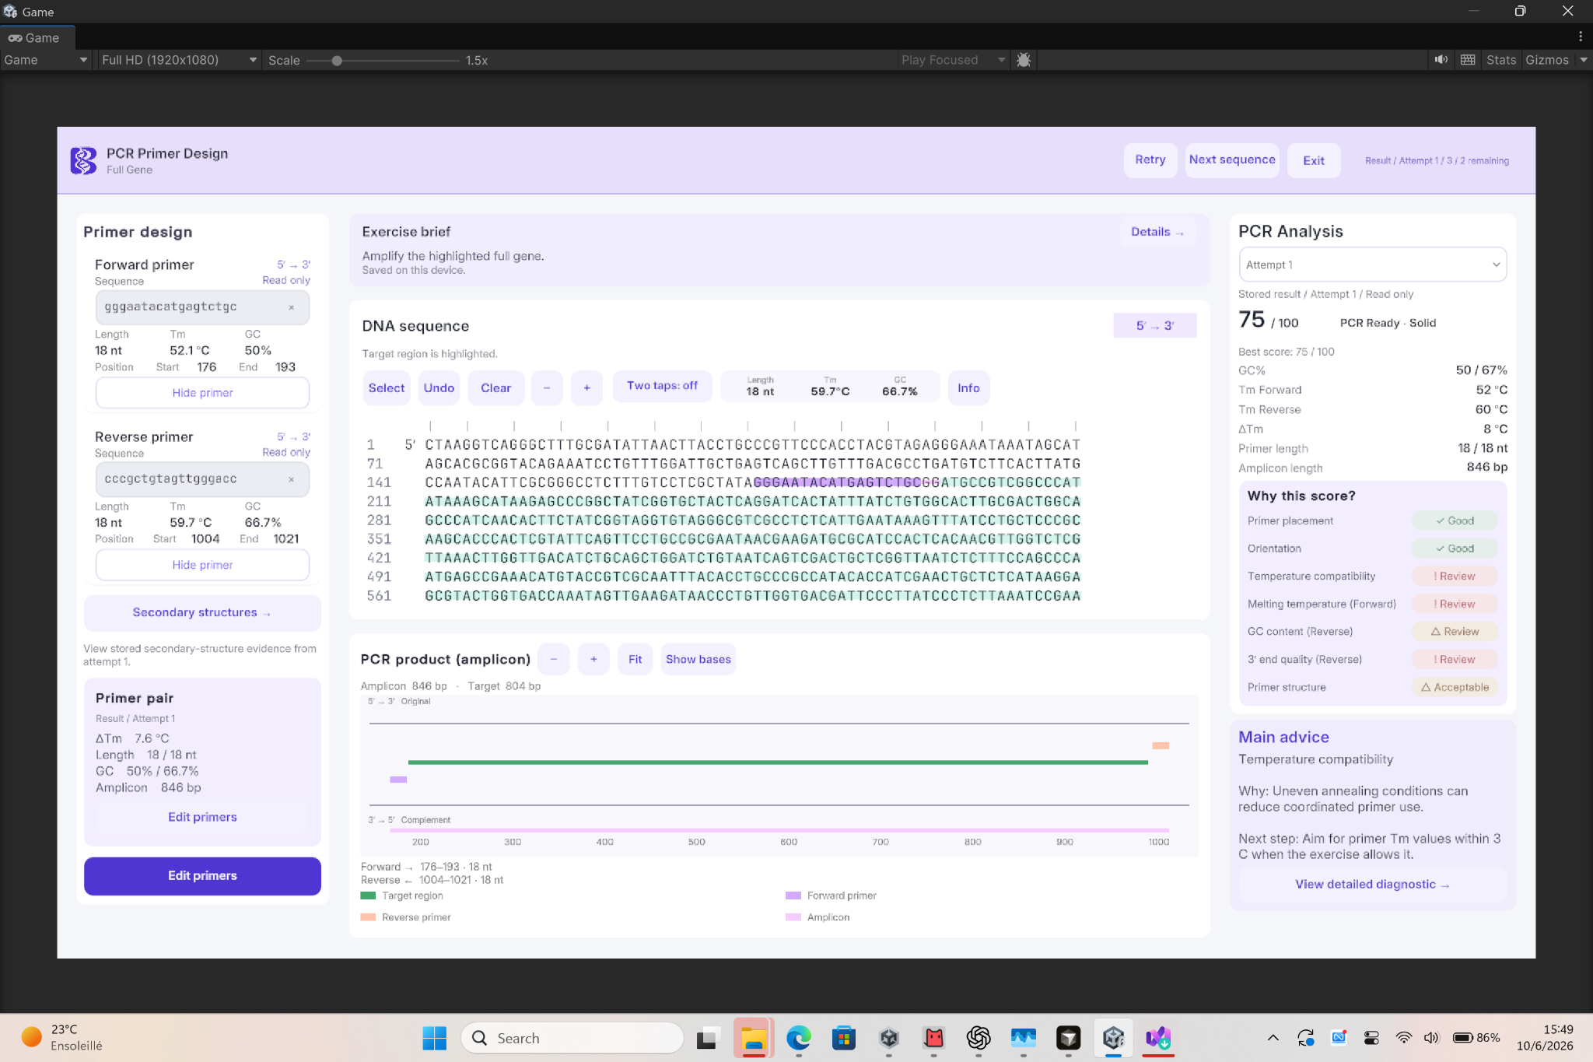
Task: Toggle the Two taps: off button
Action: tap(662, 386)
